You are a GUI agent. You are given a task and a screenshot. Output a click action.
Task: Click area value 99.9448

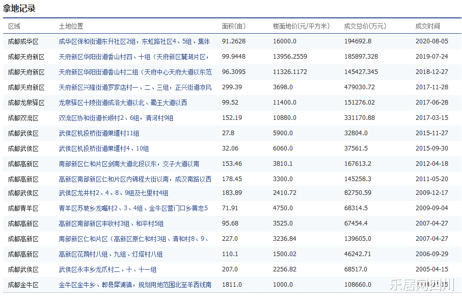point(234,57)
